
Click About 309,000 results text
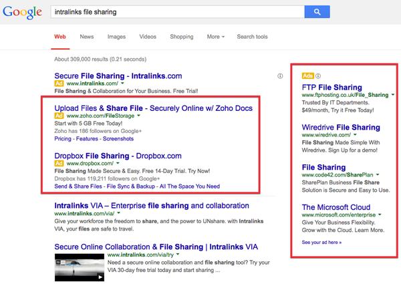pyautogui.click(x=100, y=59)
